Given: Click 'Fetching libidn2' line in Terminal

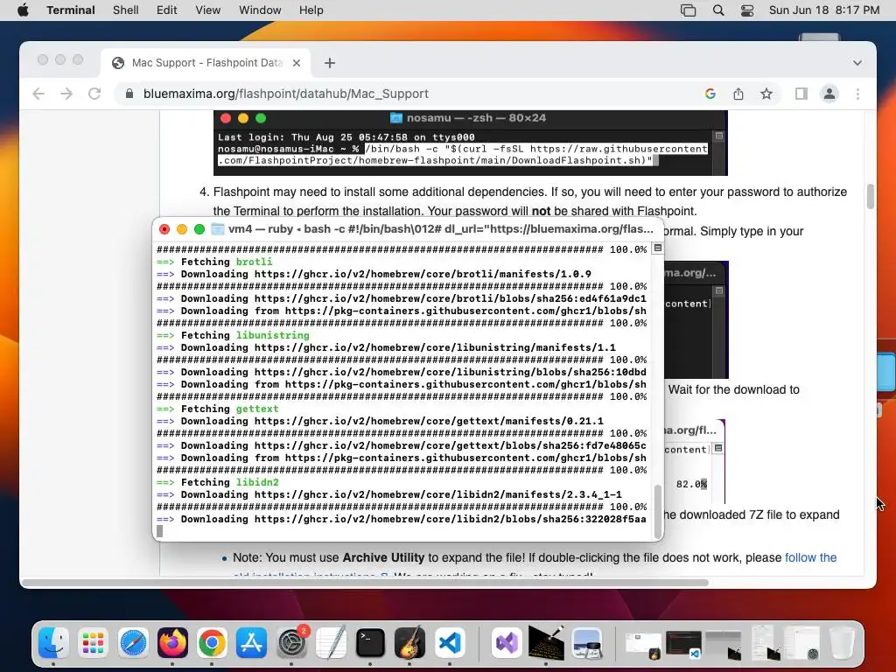Looking at the screenshot, I should click(x=218, y=482).
